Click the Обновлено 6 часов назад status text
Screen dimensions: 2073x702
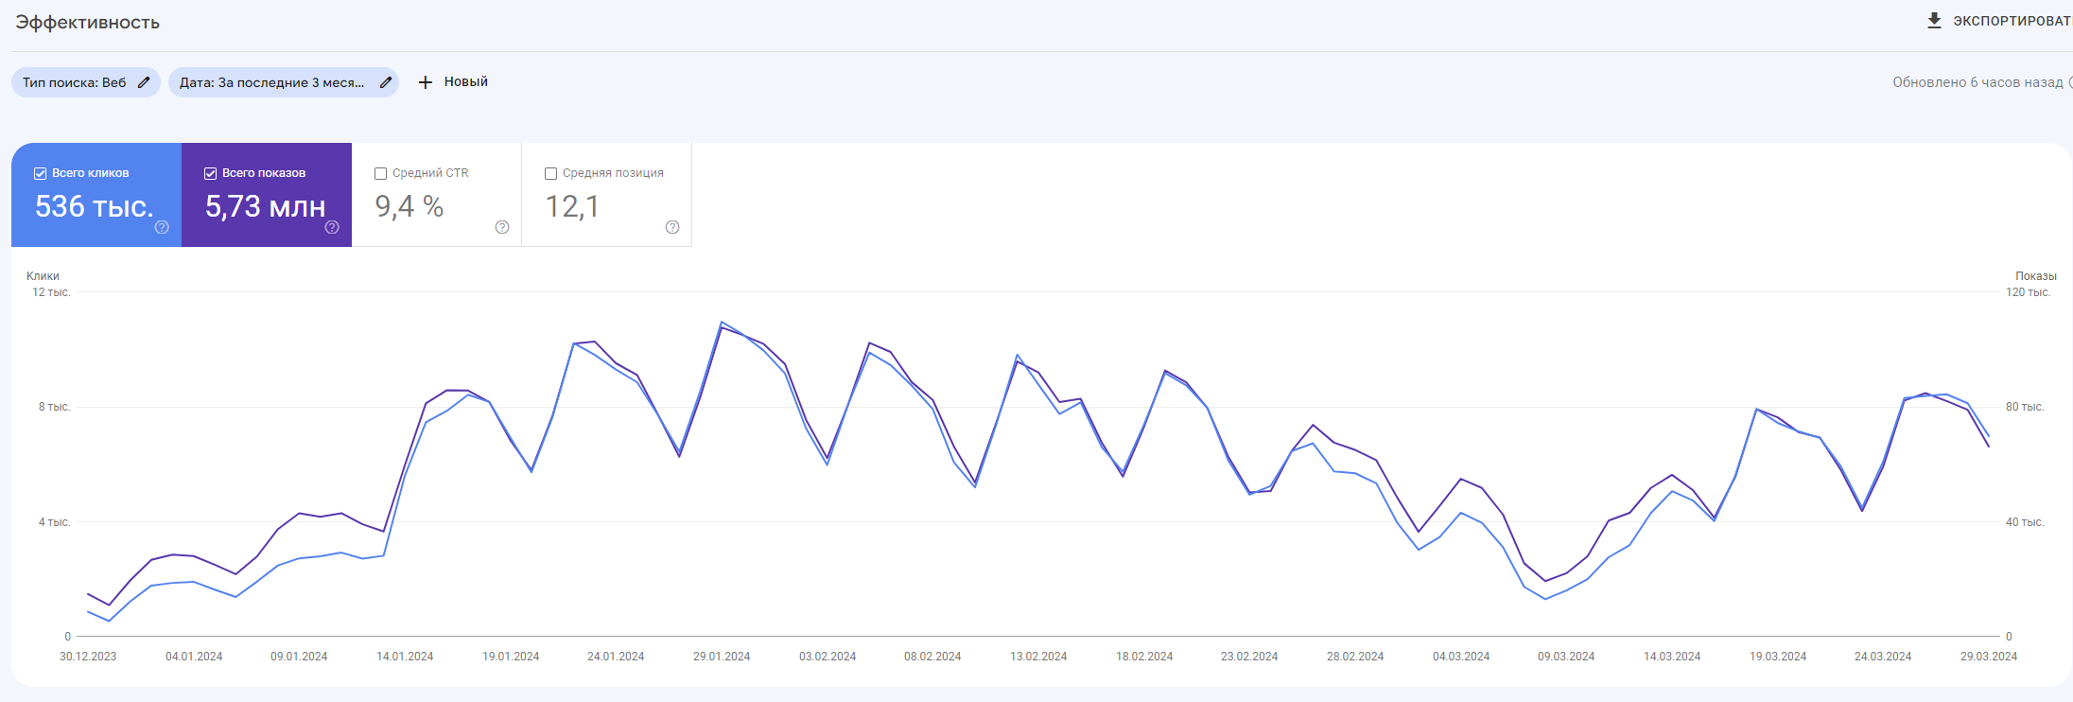click(1977, 82)
